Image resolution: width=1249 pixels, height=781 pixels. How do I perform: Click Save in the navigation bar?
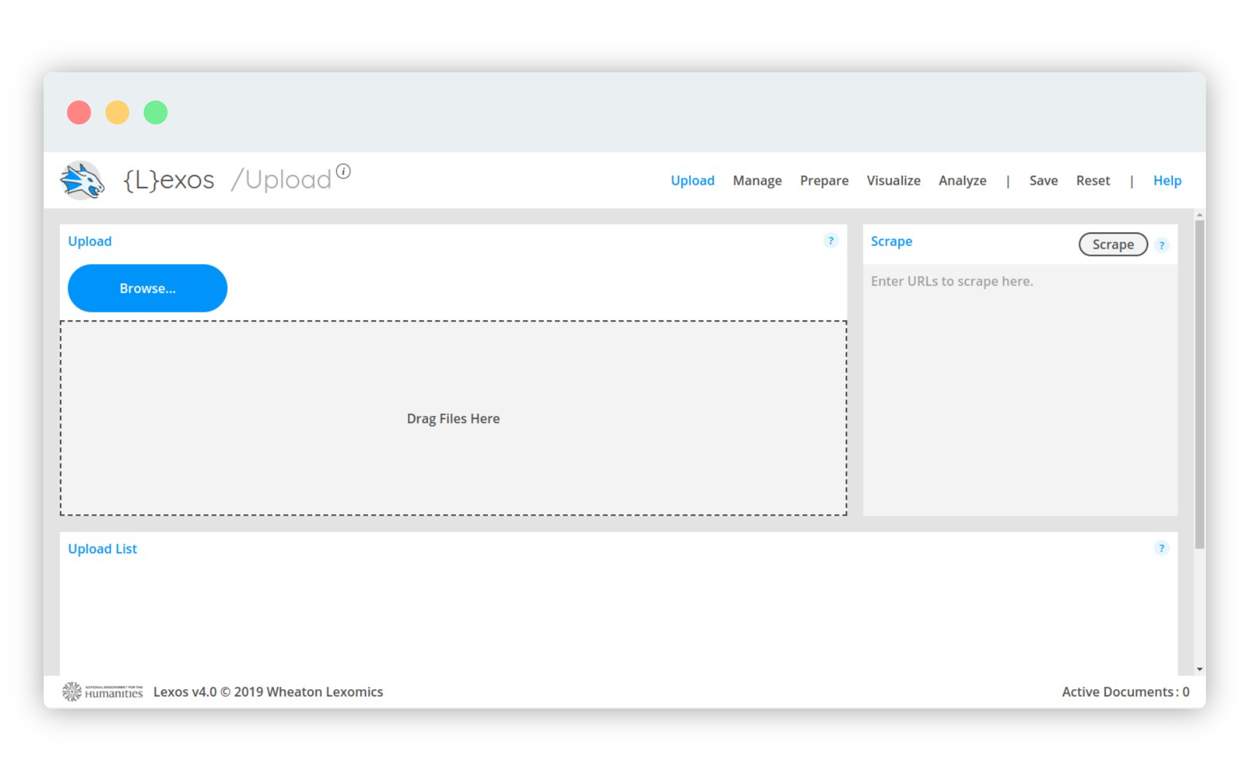[1043, 180]
